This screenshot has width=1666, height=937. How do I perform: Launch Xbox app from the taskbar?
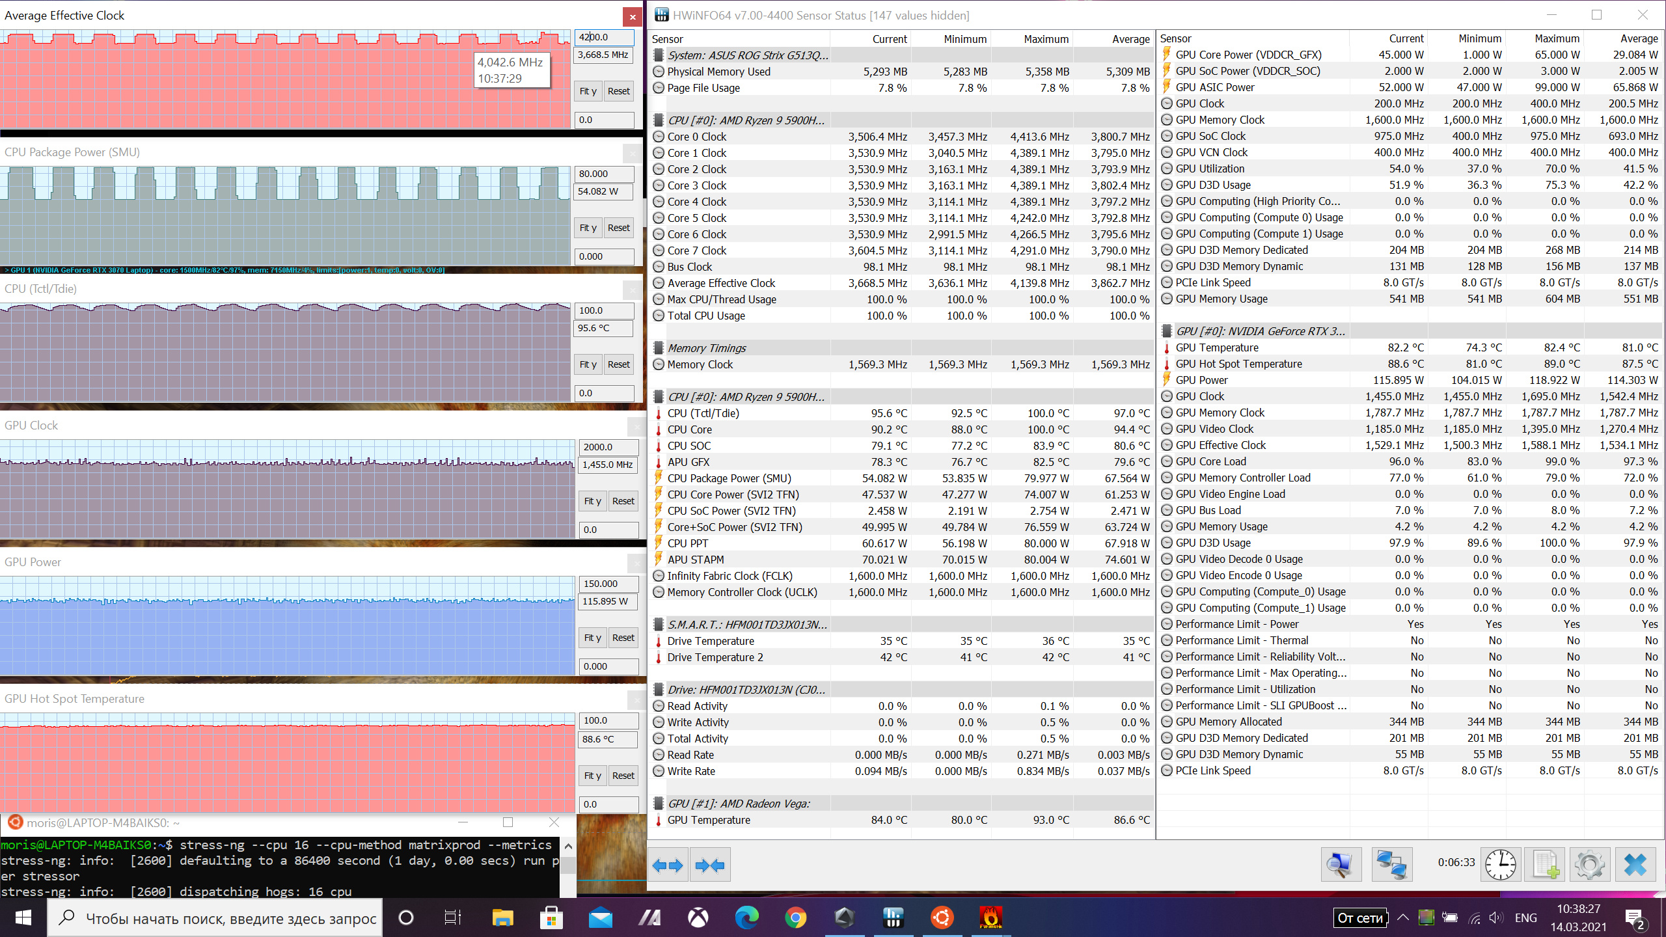pyautogui.click(x=698, y=918)
